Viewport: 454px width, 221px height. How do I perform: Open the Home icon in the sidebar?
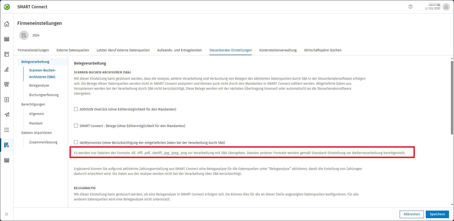[7, 24]
